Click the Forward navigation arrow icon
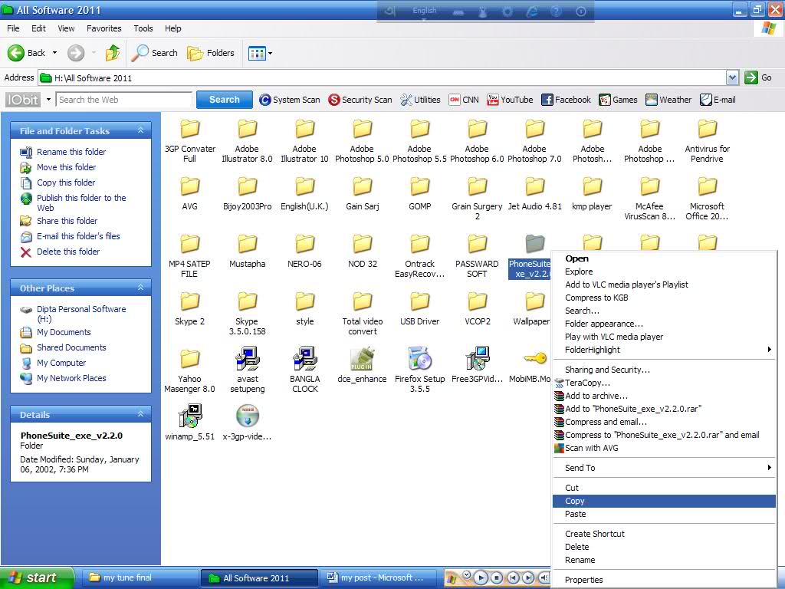The height and width of the screenshot is (589, 785). tap(76, 53)
